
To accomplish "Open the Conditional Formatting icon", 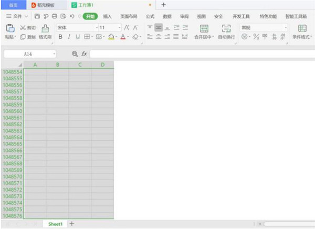I will tap(302, 28).
